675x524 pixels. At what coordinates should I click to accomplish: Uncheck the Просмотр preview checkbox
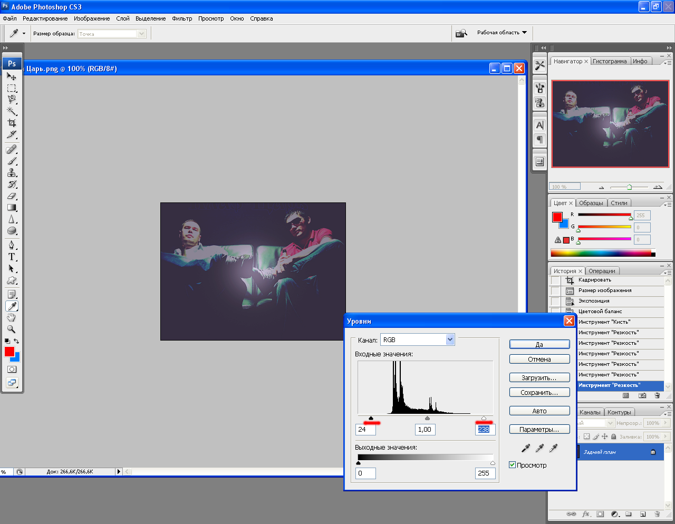pyautogui.click(x=512, y=465)
